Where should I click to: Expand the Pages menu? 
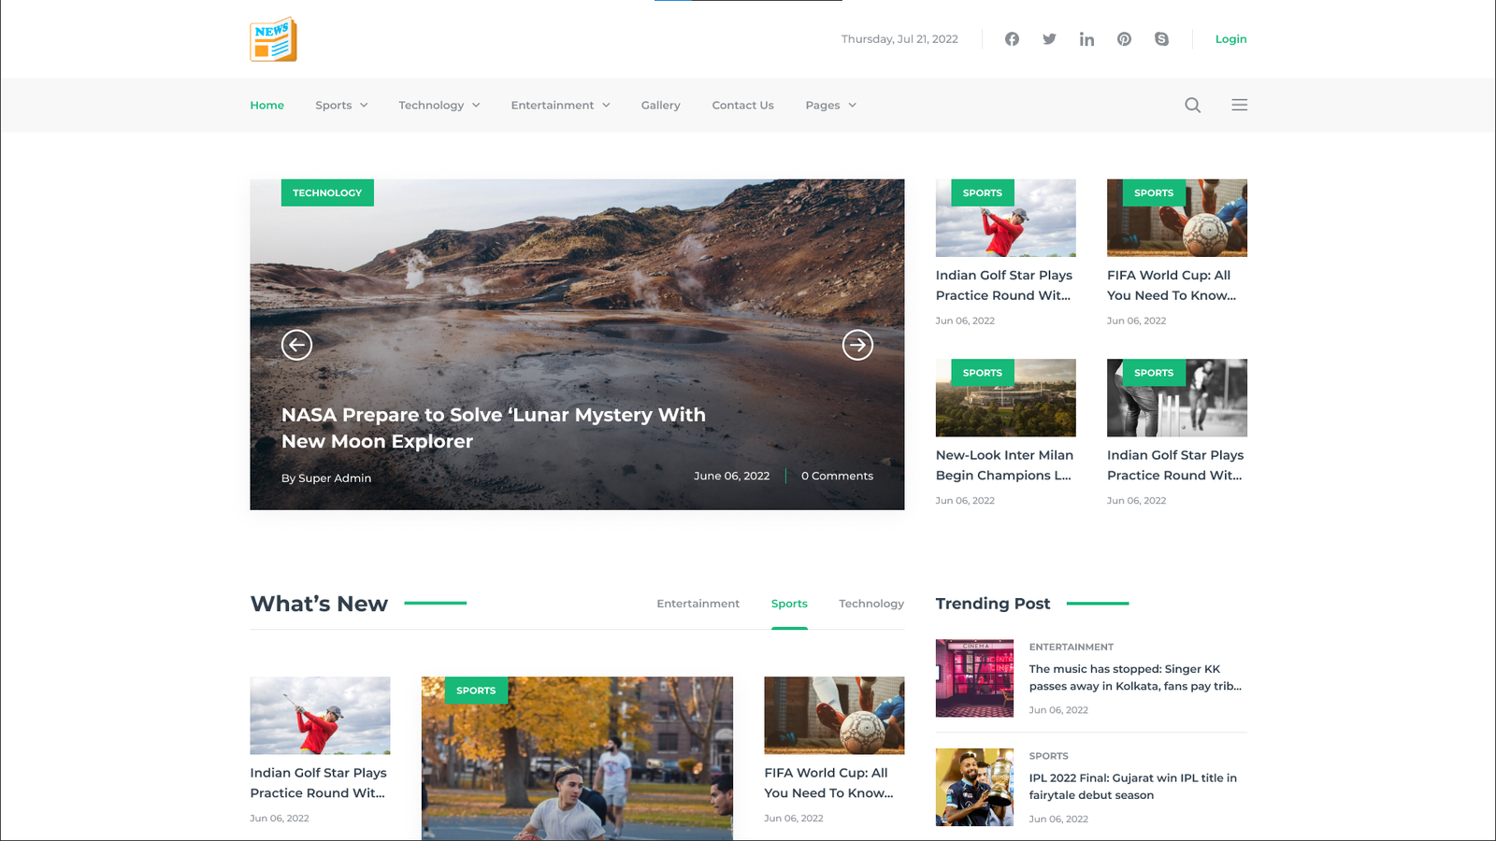pos(830,106)
